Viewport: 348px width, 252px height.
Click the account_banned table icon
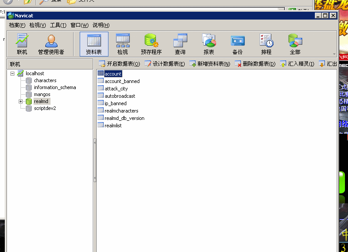click(x=101, y=81)
